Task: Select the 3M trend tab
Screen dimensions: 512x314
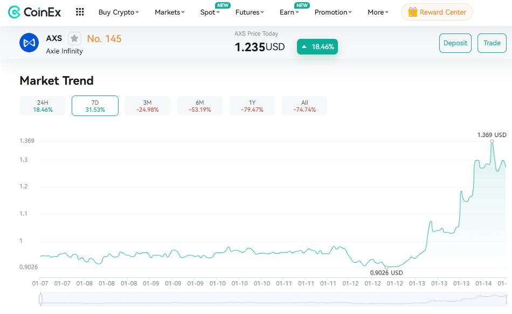Action: click(147, 106)
